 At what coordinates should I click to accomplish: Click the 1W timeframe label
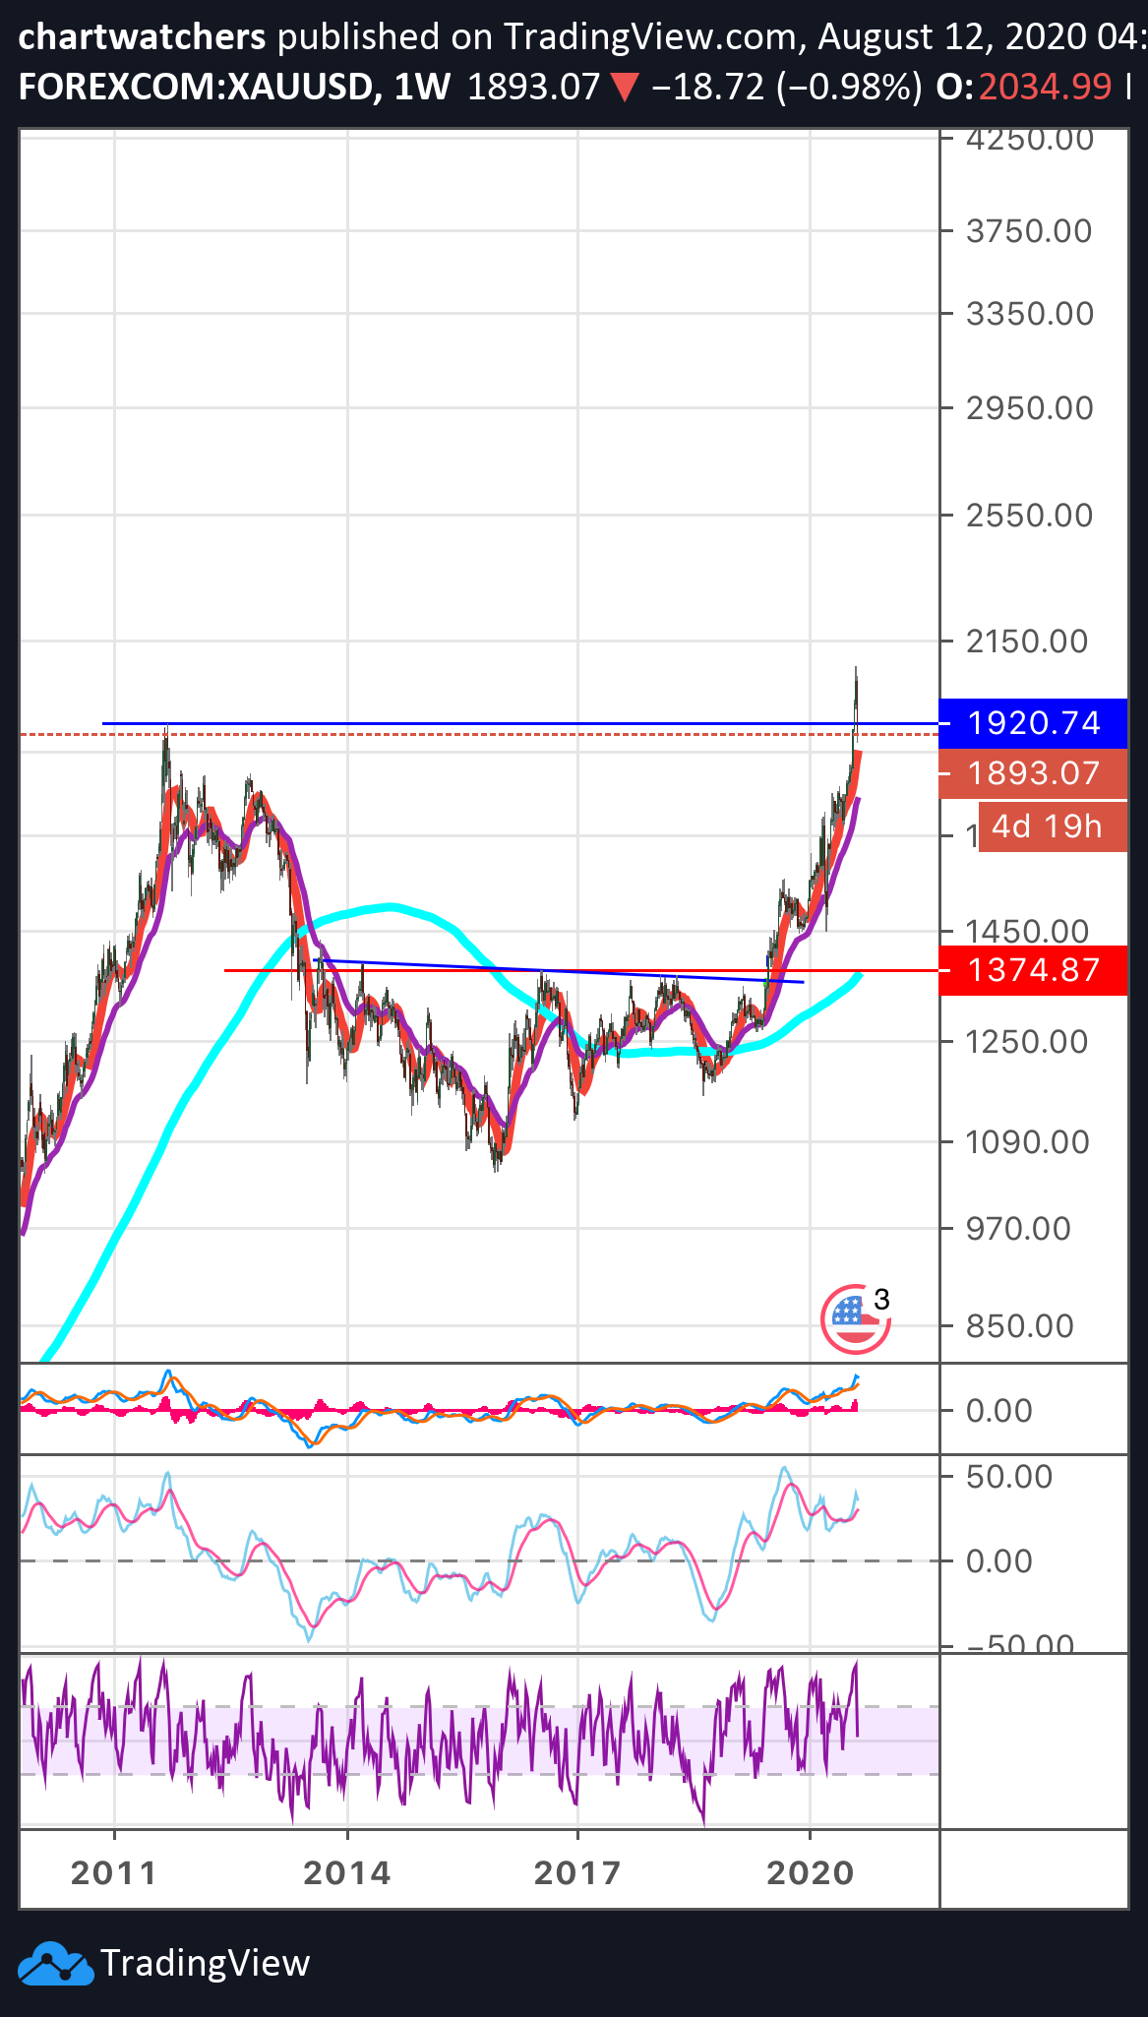421,88
